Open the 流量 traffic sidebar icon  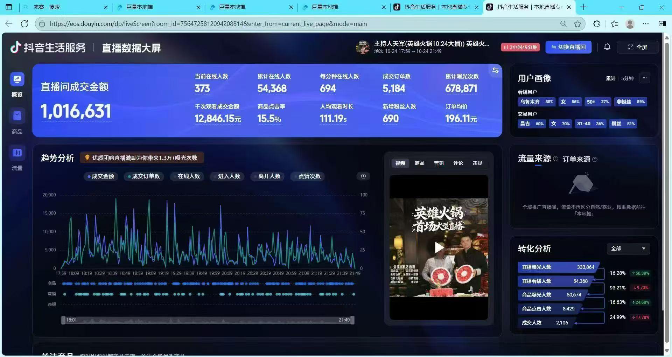point(17,153)
